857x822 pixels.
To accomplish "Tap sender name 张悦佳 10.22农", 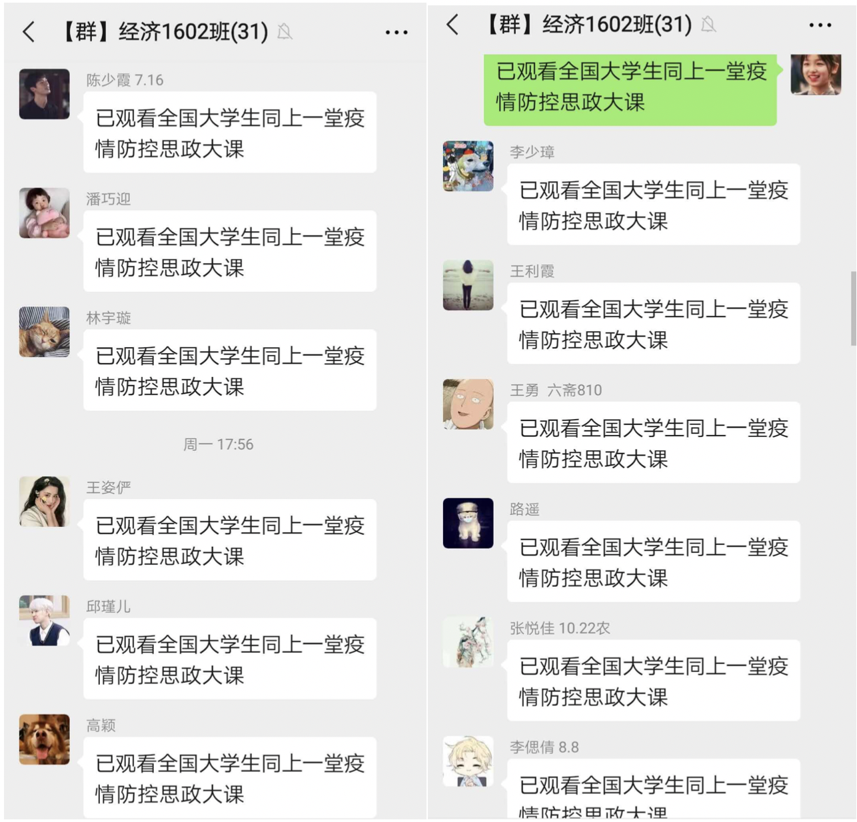I will click(560, 628).
